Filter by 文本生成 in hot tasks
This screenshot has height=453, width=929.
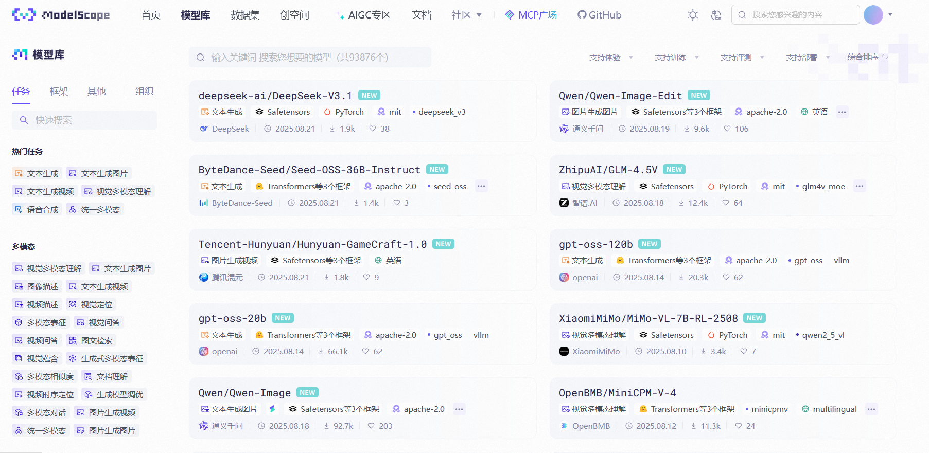(37, 173)
